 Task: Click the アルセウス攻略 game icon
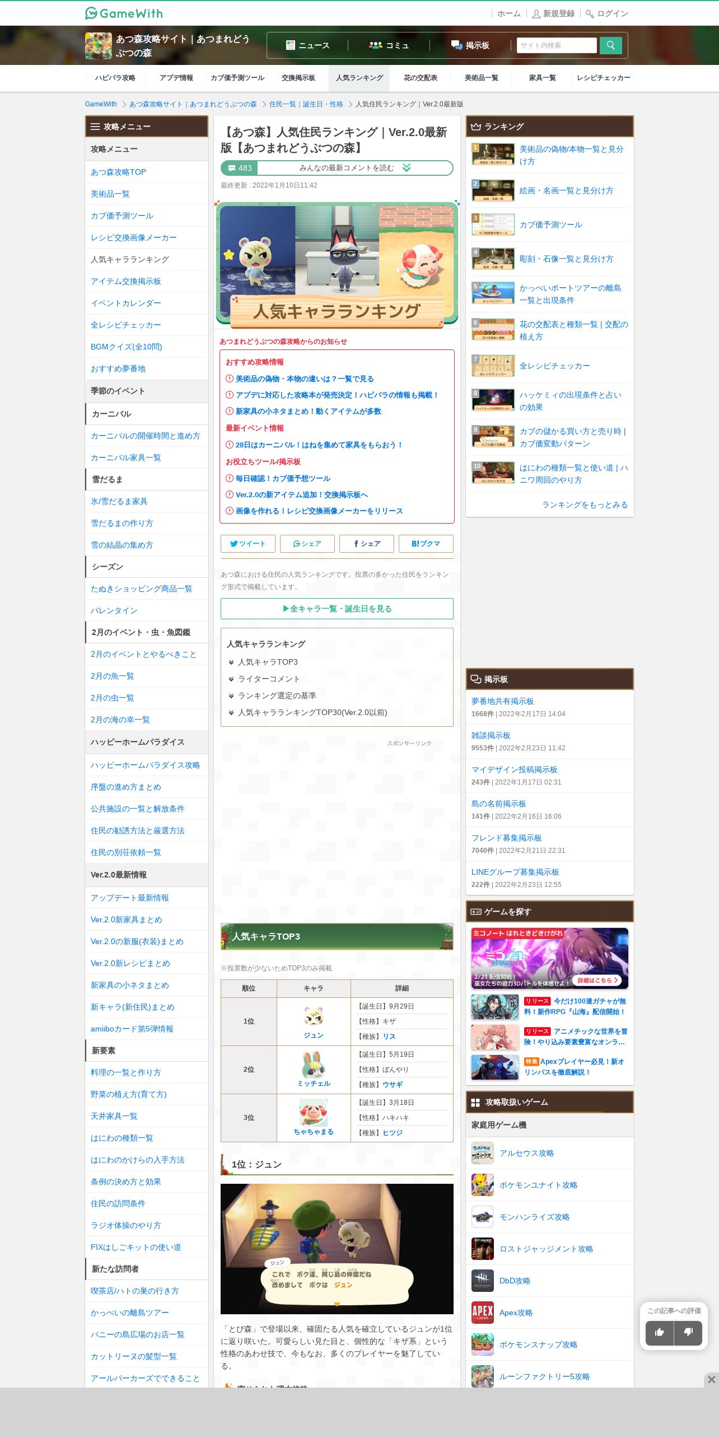[x=483, y=1153]
